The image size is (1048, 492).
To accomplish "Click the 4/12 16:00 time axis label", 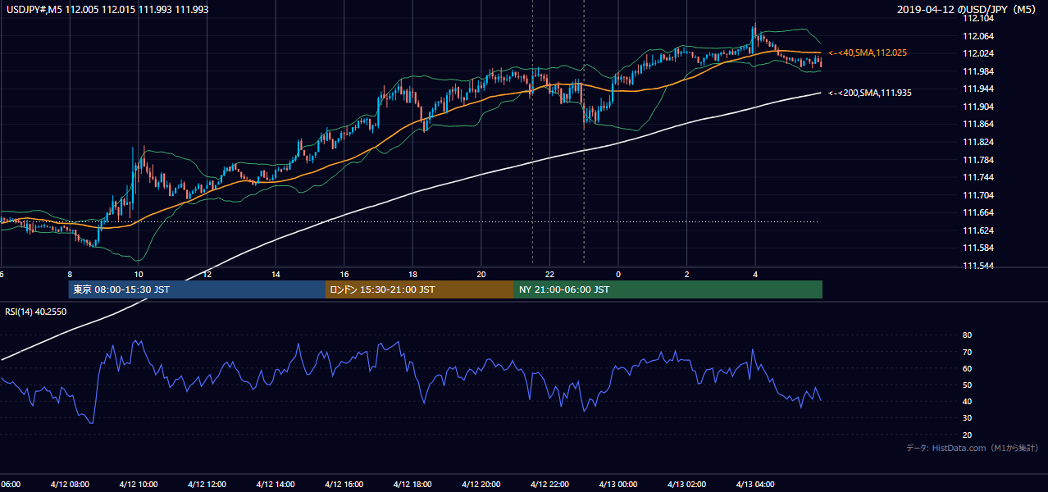I will coord(344,485).
